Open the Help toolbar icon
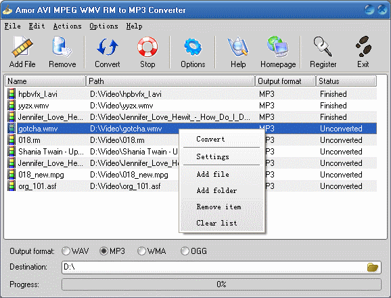 click(x=238, y=46)
